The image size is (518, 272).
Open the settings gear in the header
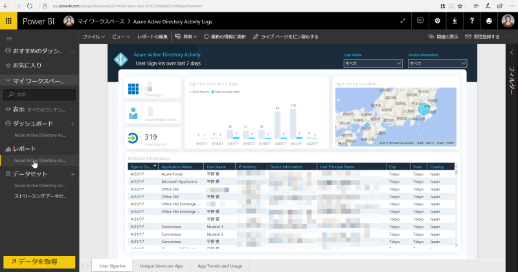(438, 21)
